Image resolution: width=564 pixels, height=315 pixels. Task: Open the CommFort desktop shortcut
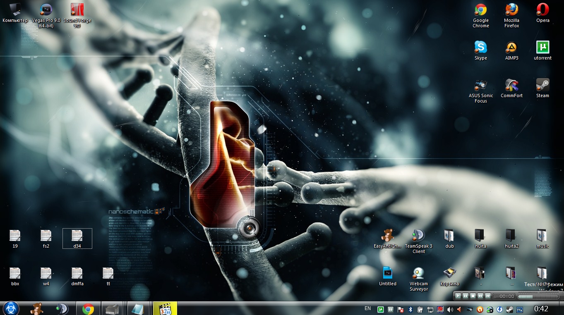pyautogui.click(x=511, y=88)
